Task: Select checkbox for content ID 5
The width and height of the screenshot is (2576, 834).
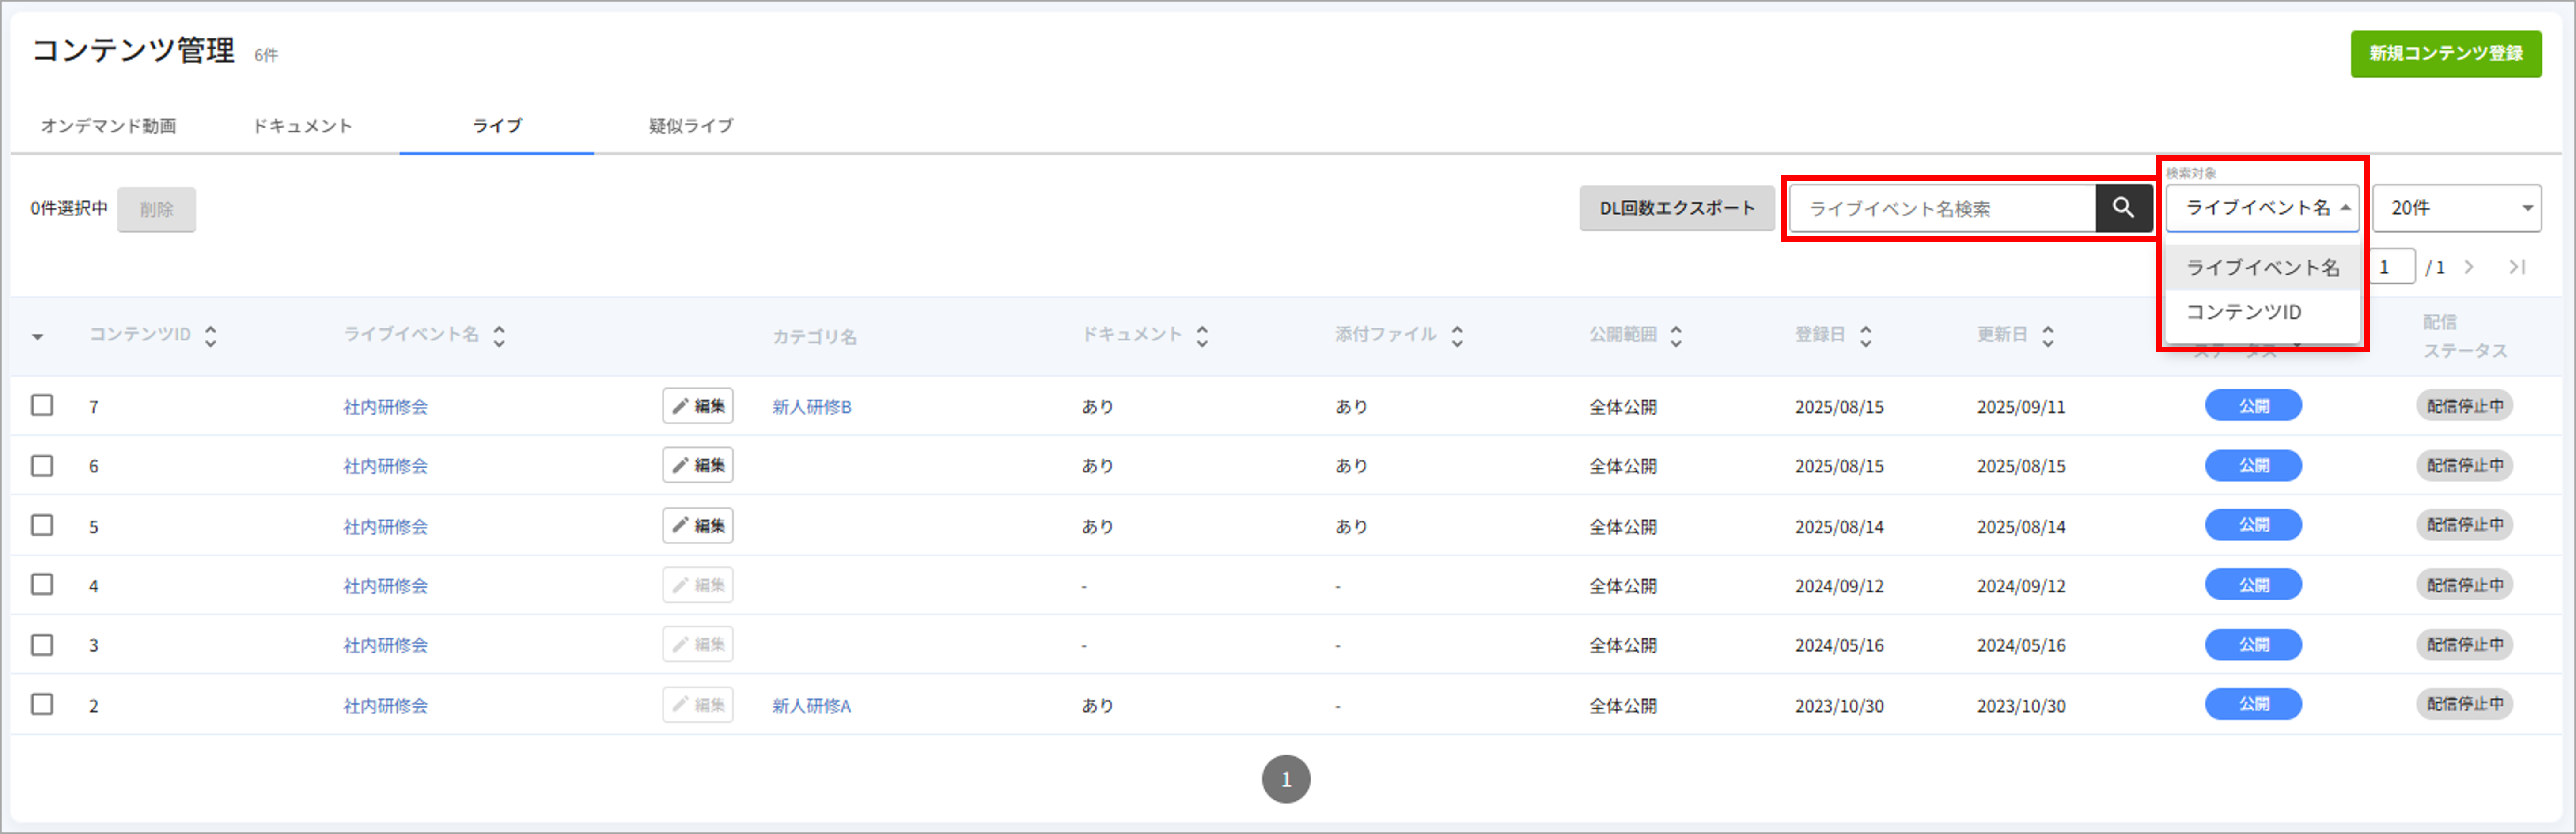Action: point(42,525)
